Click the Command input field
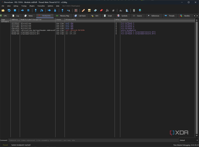This screenshot has height=147, width=199. 93,140
